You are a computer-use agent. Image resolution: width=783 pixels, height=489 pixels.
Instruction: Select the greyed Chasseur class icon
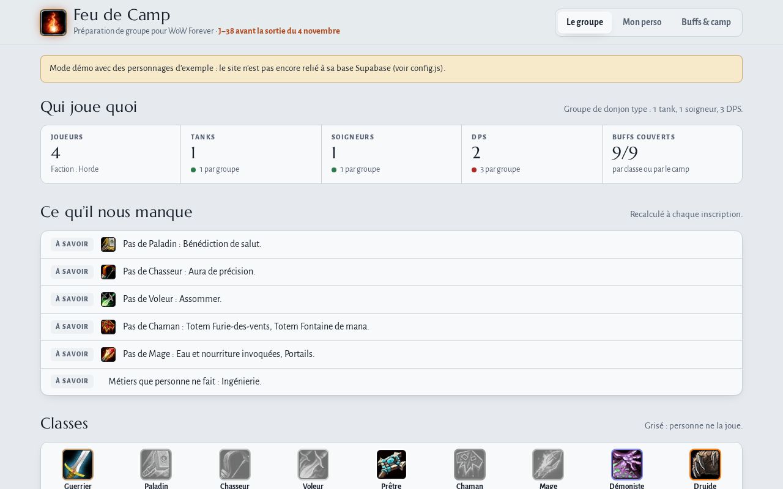pyautogui.click(x=235, y=465)
